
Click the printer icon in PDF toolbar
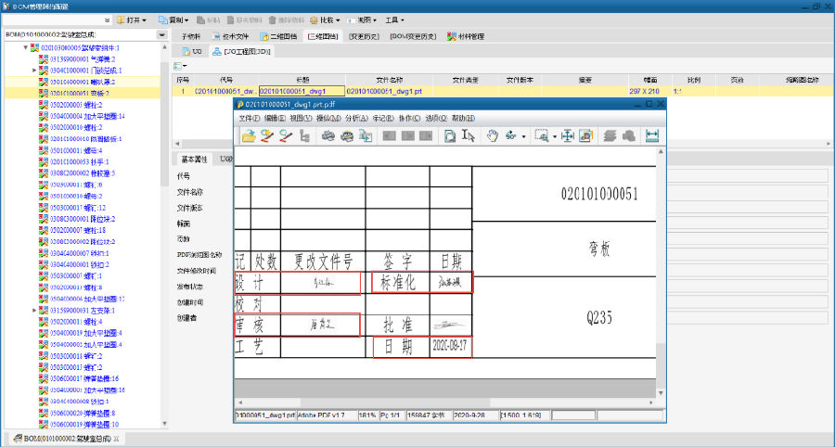[328, 135]
